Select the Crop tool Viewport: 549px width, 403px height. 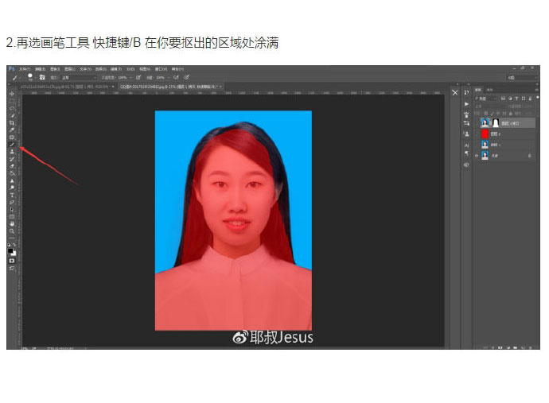point(12,122)
